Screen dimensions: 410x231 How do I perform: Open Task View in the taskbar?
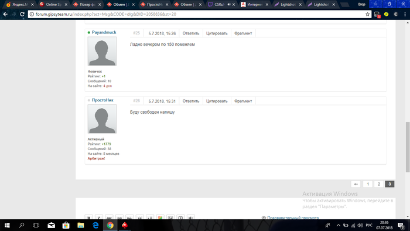(36, 225)
